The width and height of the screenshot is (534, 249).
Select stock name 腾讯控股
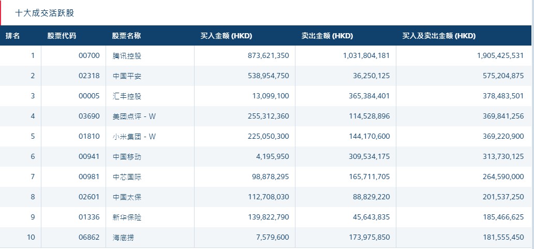pyautogui.click(x=127, y=56)
